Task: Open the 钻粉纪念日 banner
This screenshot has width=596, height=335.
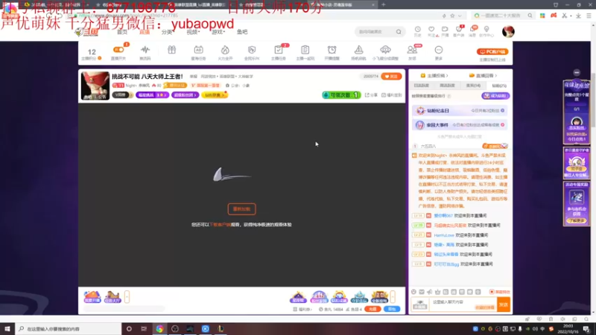Action: point(460,110)
